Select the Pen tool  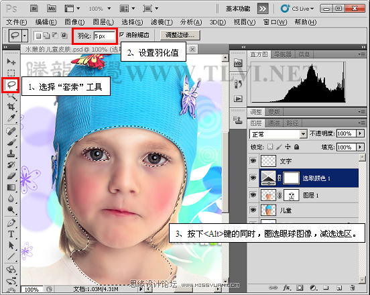[x=11, y=223]
